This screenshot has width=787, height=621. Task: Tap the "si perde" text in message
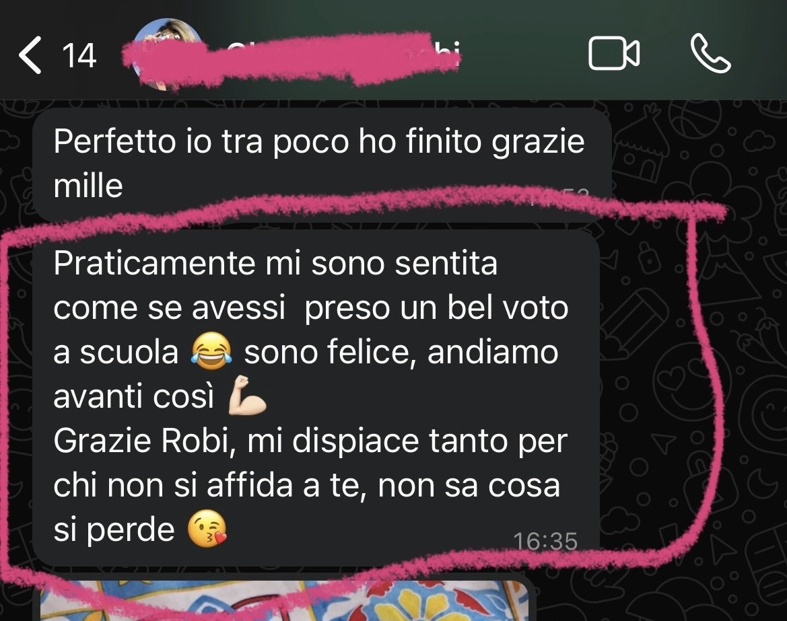click(114, 531)
